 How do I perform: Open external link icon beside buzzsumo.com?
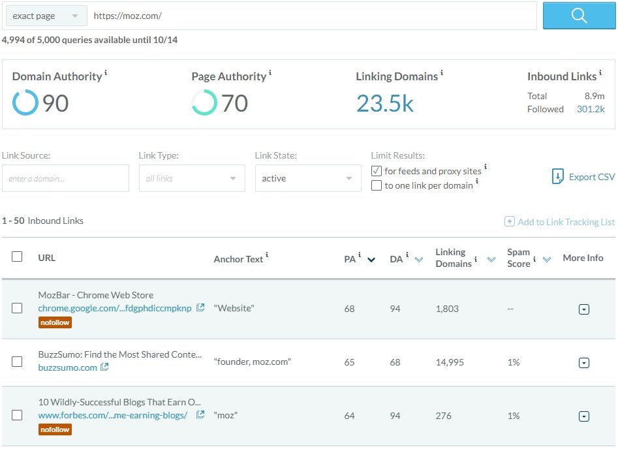click(x=104, y=367)
